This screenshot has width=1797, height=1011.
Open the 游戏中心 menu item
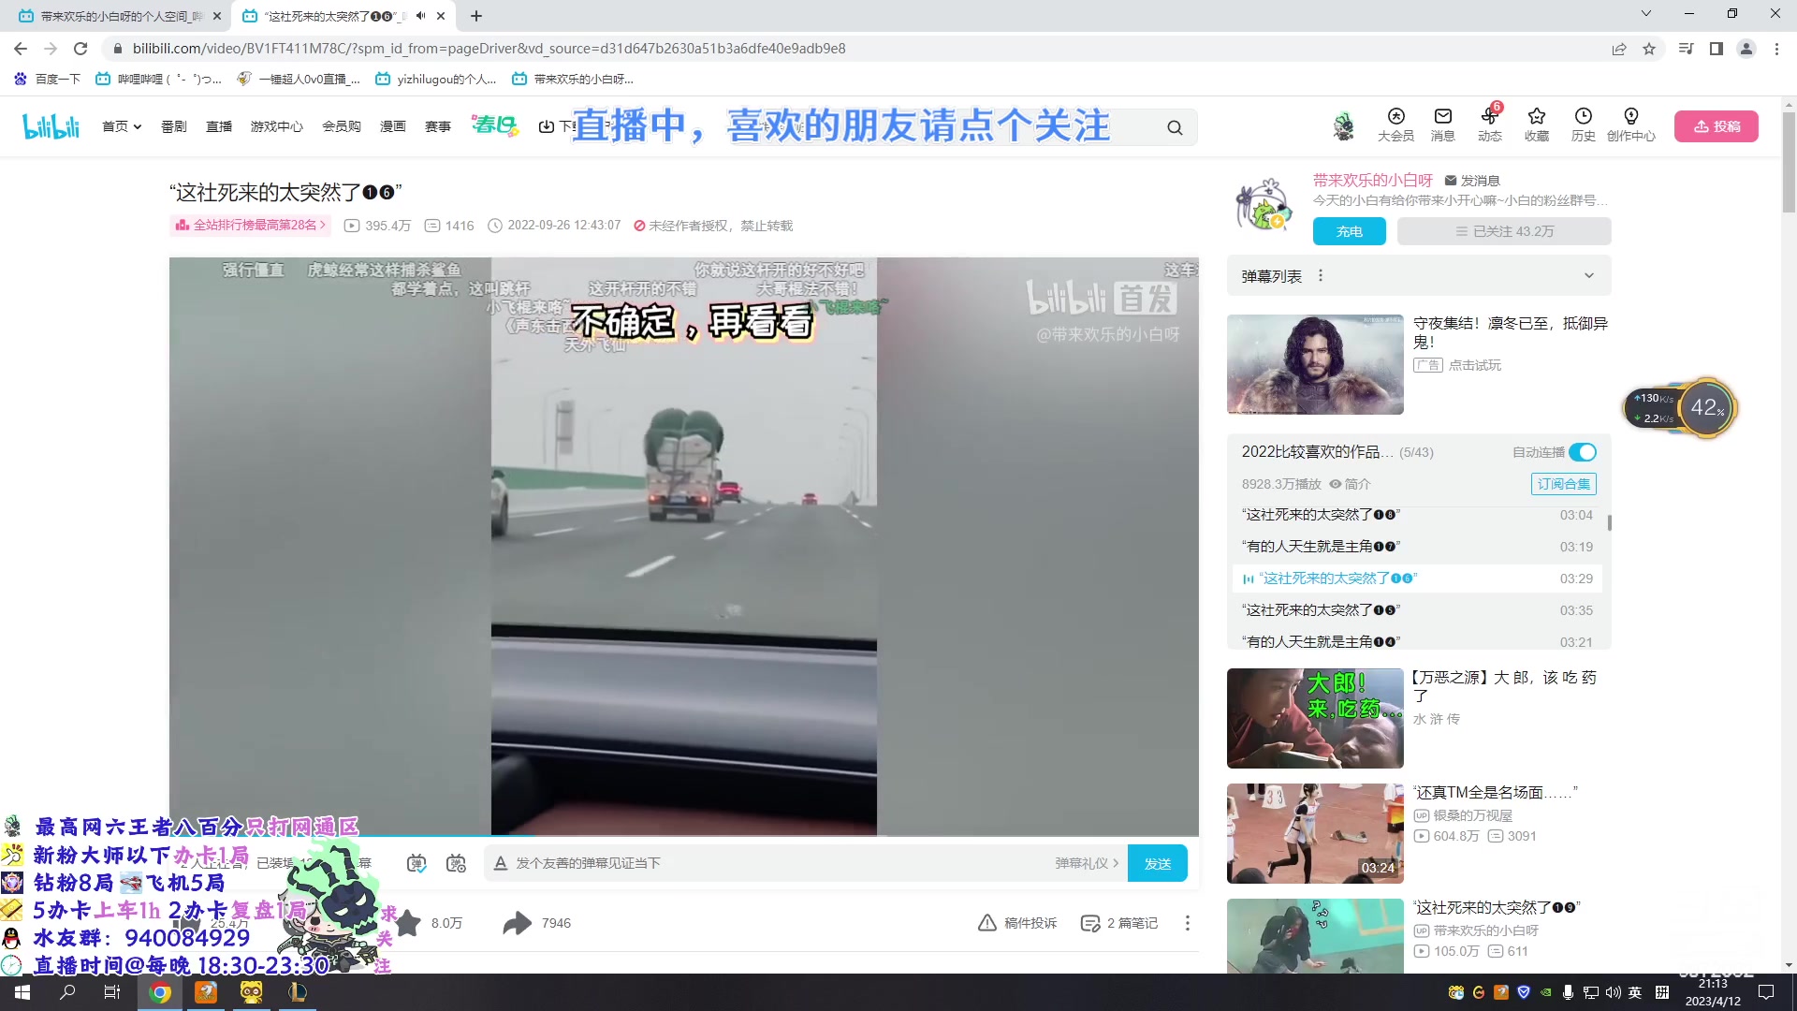click(x=276, y=126)
